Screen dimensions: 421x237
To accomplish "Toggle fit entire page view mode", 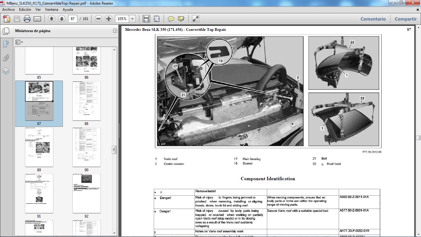I will (157, 19).
